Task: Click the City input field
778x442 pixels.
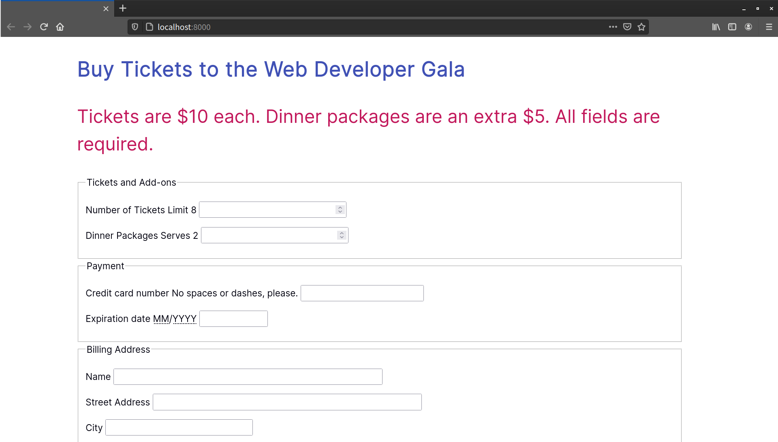Action: click(x=179, y=427)
